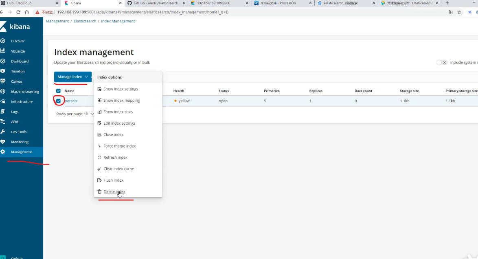Expand the Rows per page selector
Screen dimensions: 478x259
point(75,114)
